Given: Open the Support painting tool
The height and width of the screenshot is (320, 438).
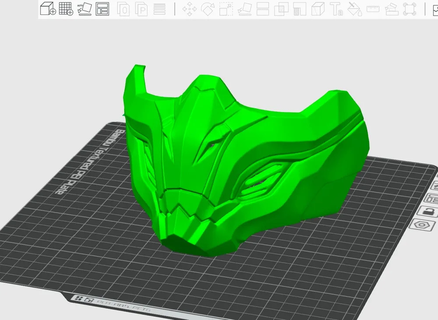Looking at the screenshot, I should point(300,9).
